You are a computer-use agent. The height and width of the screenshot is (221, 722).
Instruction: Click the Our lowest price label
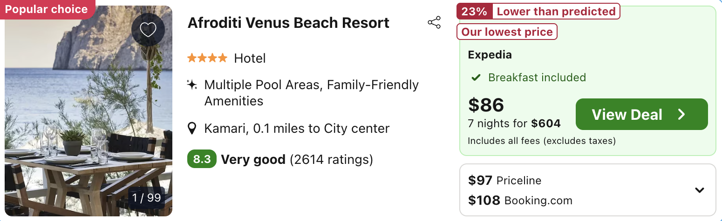507,32
